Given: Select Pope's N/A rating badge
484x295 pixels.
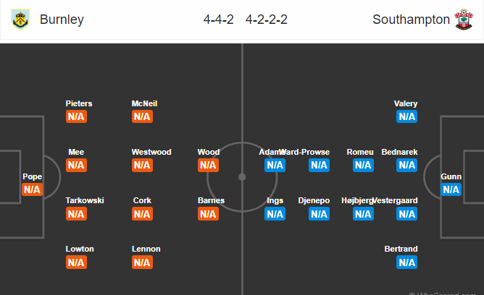Looking at the screenshot, I should click(32, 189).
